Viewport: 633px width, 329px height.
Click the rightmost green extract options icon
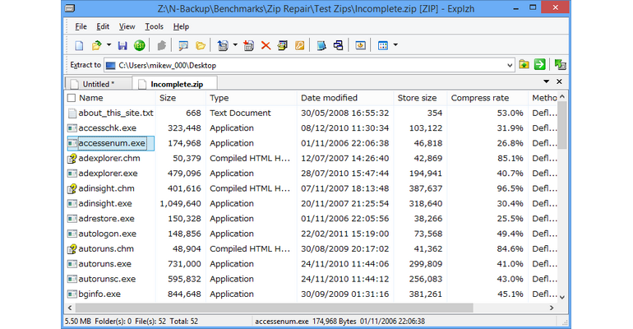pyautogui.click(x=561, y=65)
